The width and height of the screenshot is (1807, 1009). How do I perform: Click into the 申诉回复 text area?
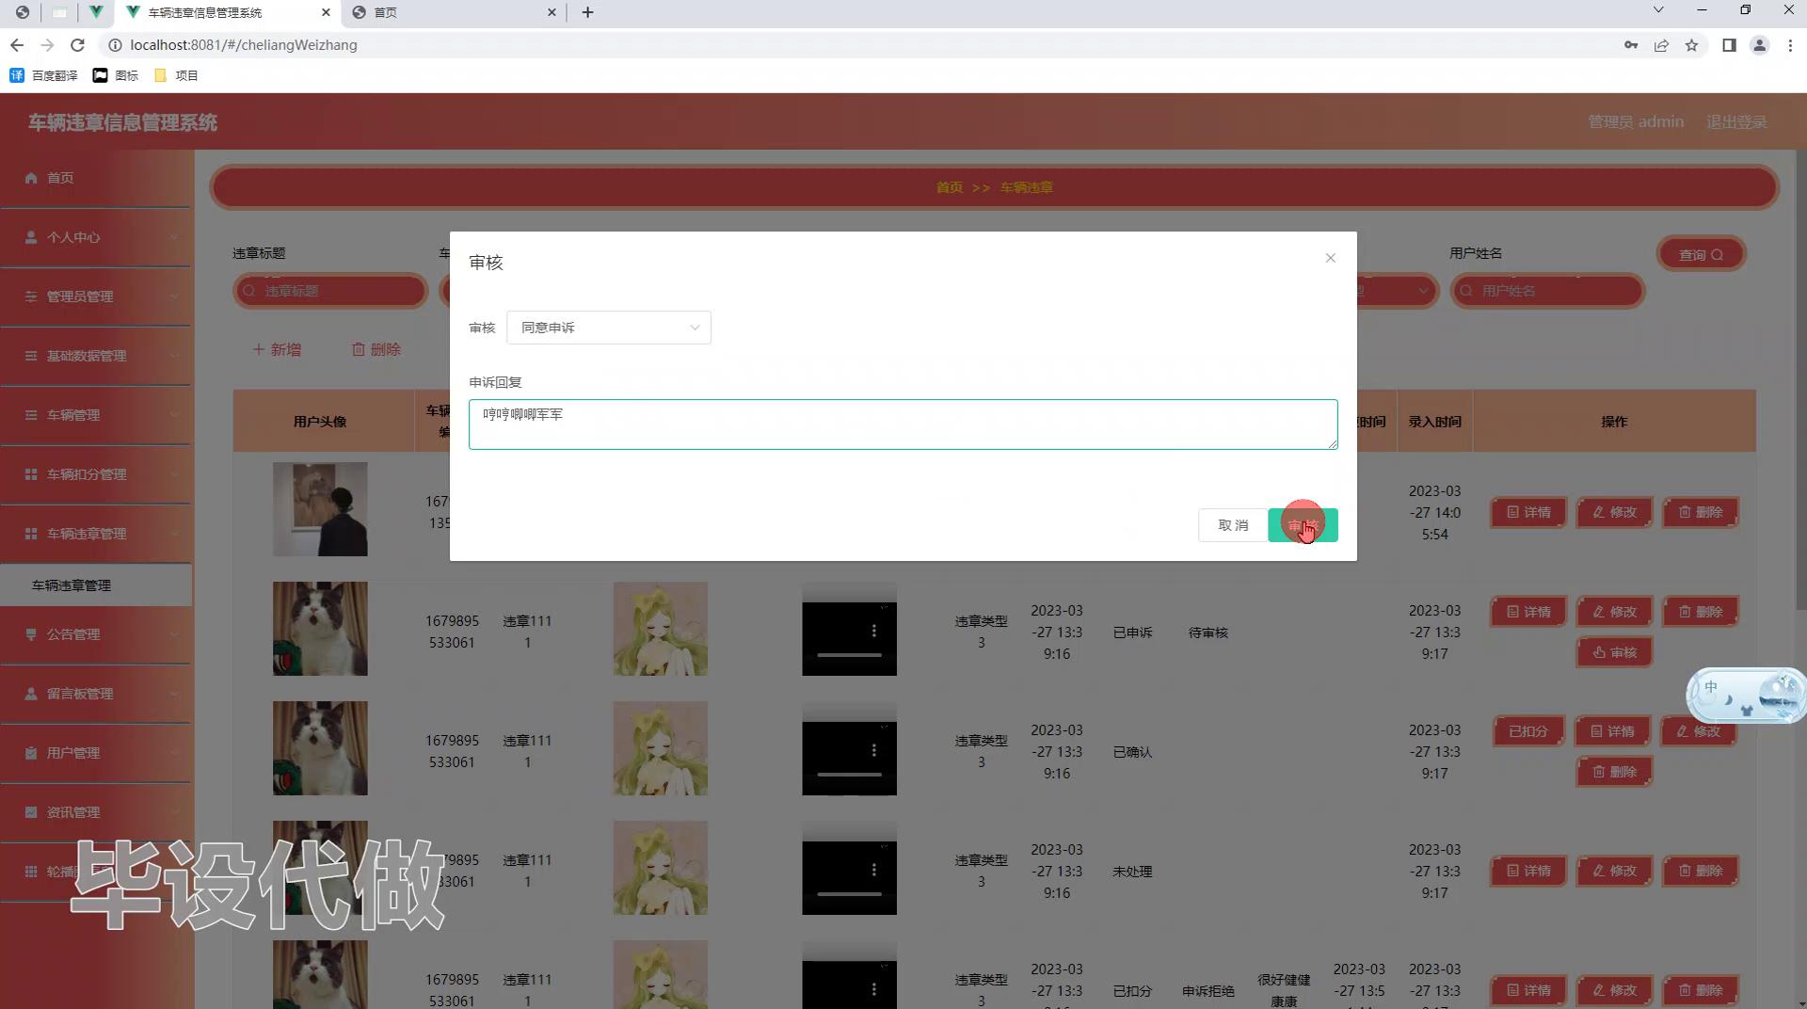[x=903, y=424]
